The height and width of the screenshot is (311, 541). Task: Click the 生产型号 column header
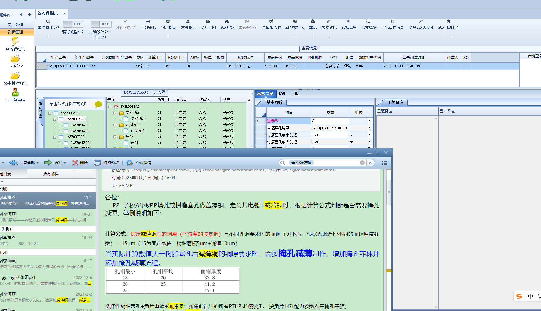pyautogui.click(x=58, y=58)
